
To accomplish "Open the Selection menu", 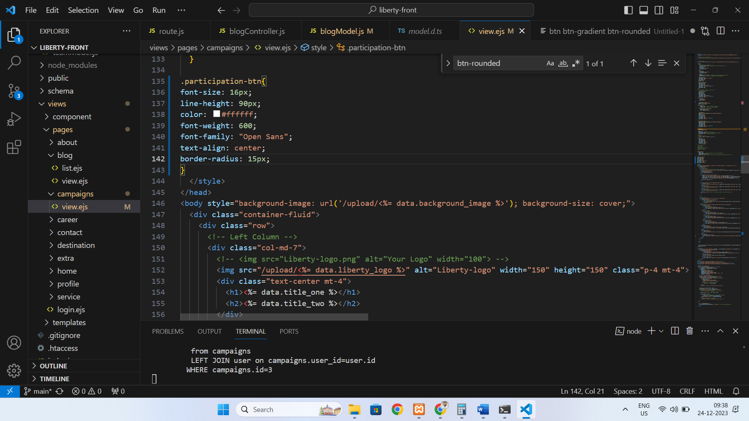I will point(83,10).
